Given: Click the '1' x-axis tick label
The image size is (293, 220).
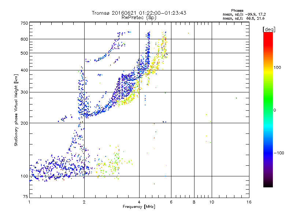Looking at the screenshot, I should point(29,202).
